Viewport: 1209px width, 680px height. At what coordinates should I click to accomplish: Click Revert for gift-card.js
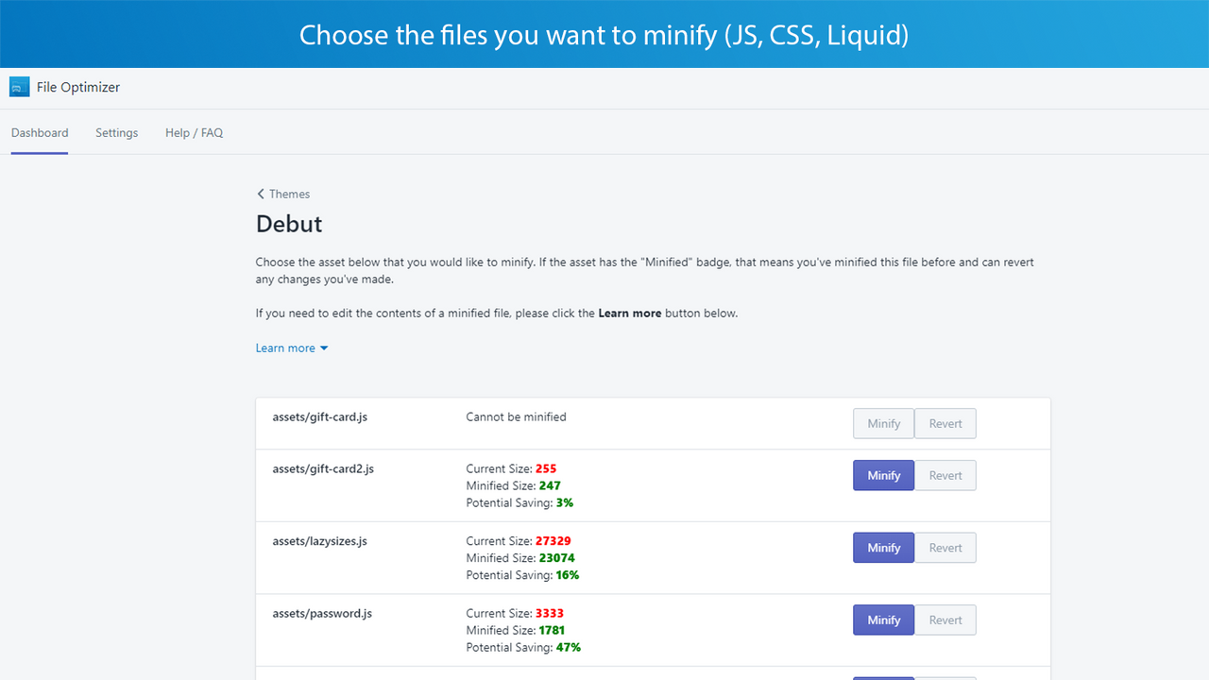pos(945,423)
